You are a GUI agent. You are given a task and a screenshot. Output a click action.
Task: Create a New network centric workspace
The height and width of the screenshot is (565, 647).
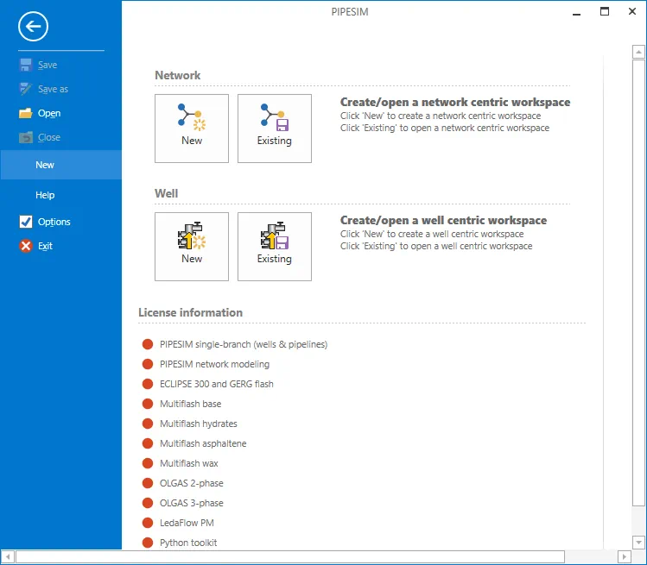192,129
